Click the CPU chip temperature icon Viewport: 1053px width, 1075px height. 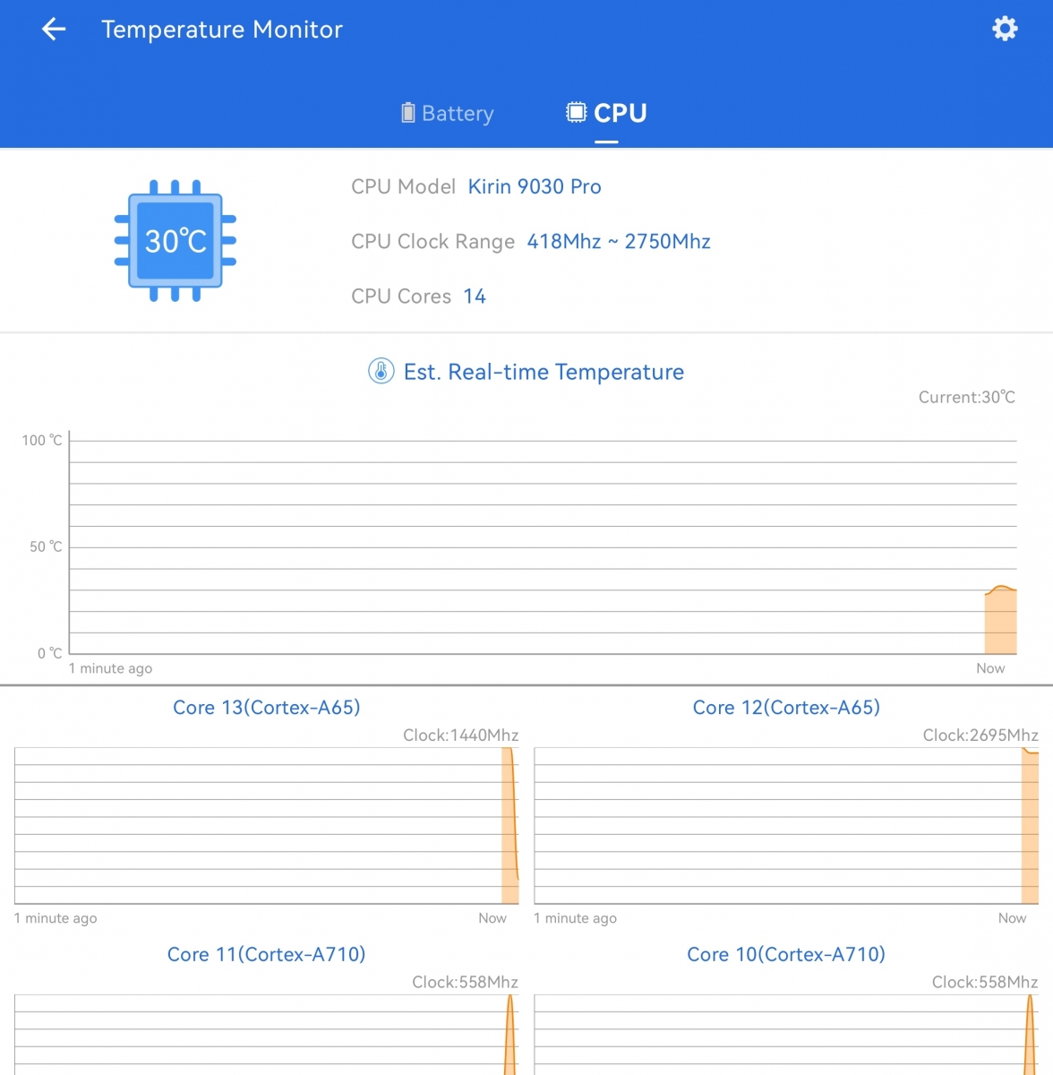click(175, 240)
